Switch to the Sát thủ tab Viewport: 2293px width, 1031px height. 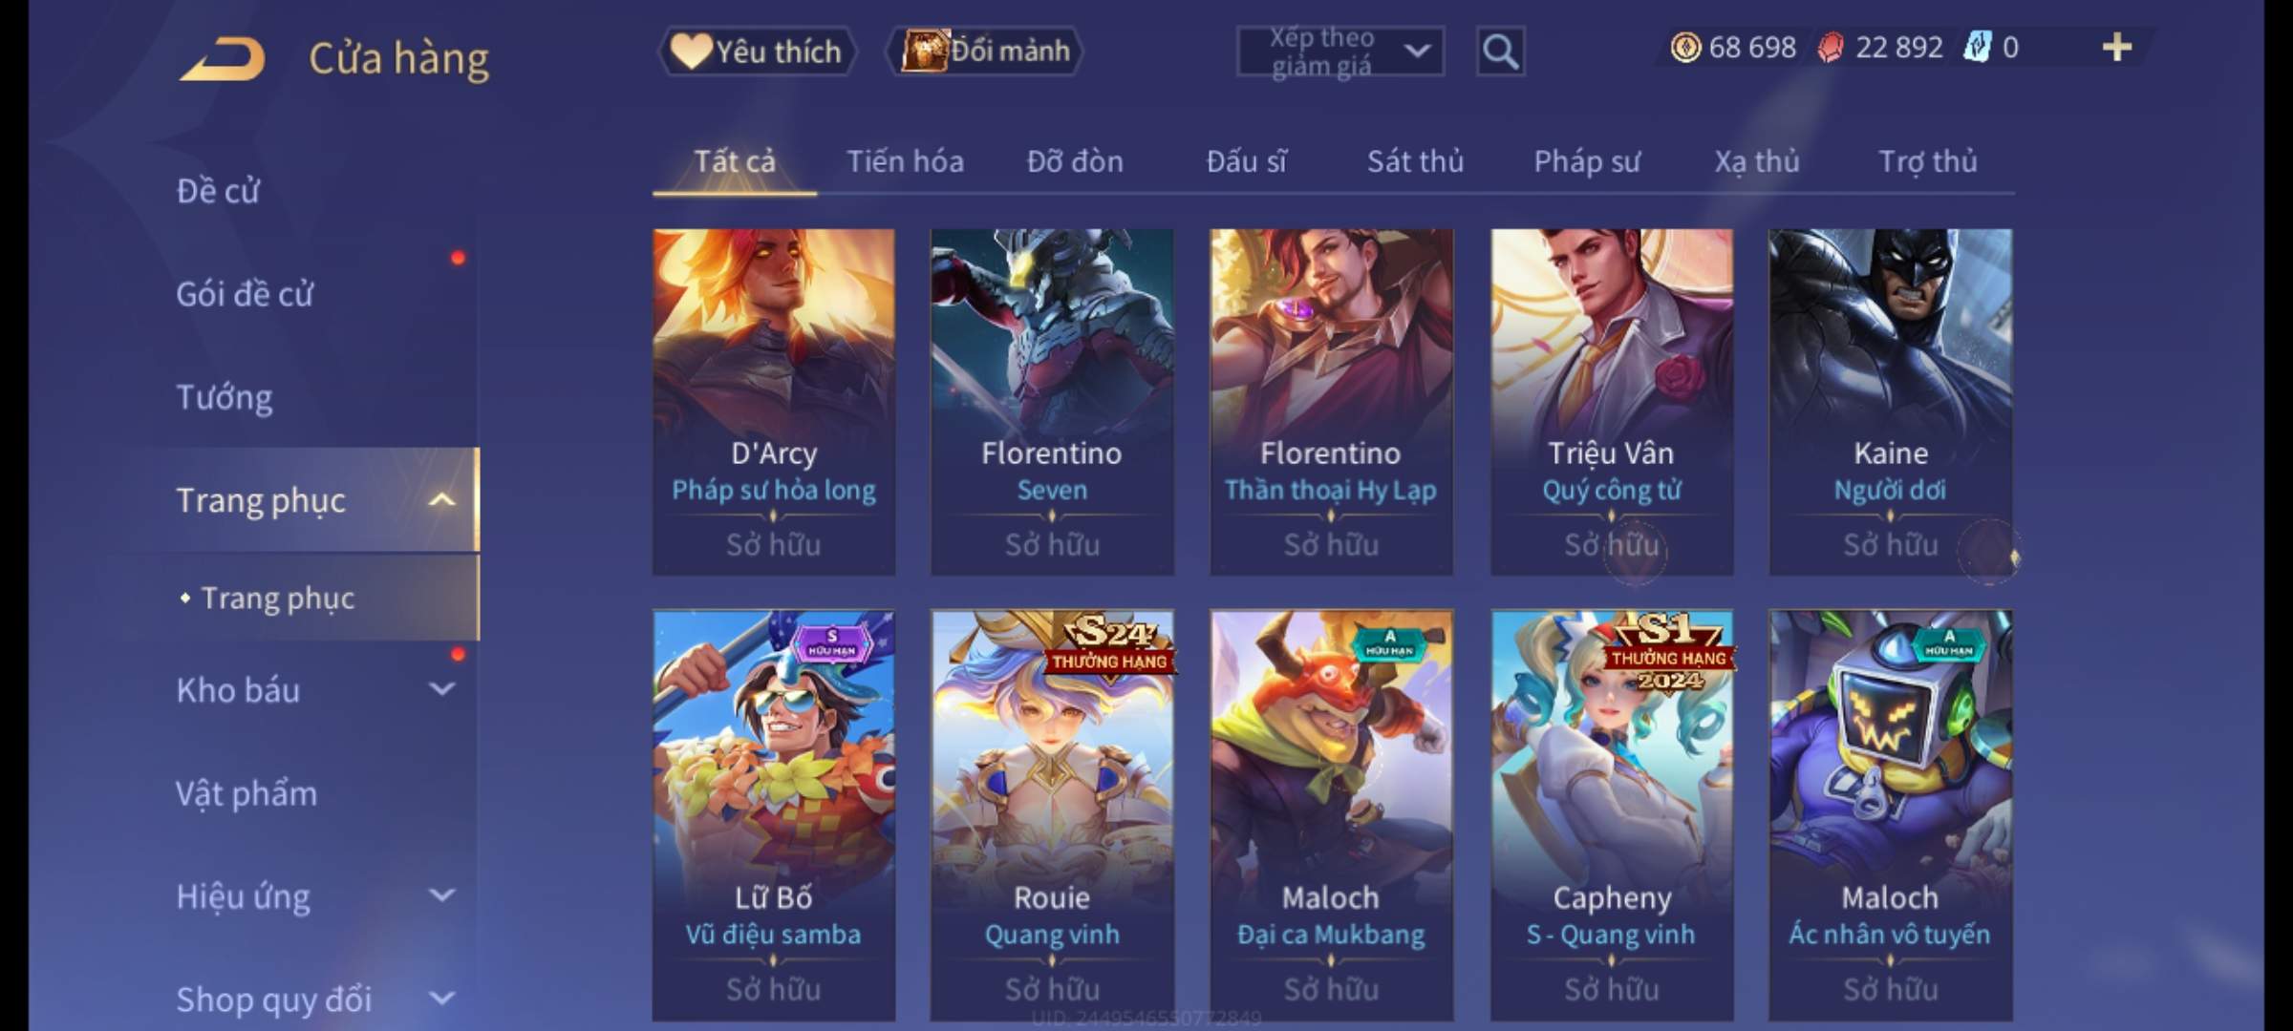pyautogui.click(x=1415, y=161)
